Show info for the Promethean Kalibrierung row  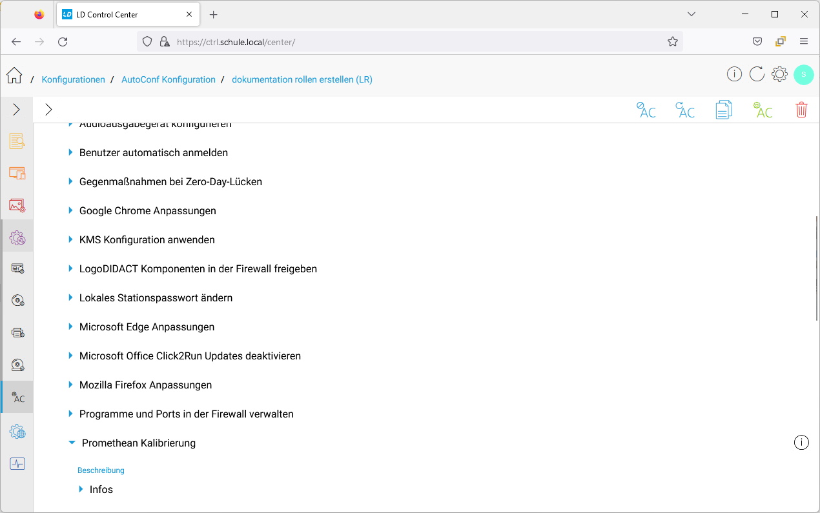click(x=801, y=442)
